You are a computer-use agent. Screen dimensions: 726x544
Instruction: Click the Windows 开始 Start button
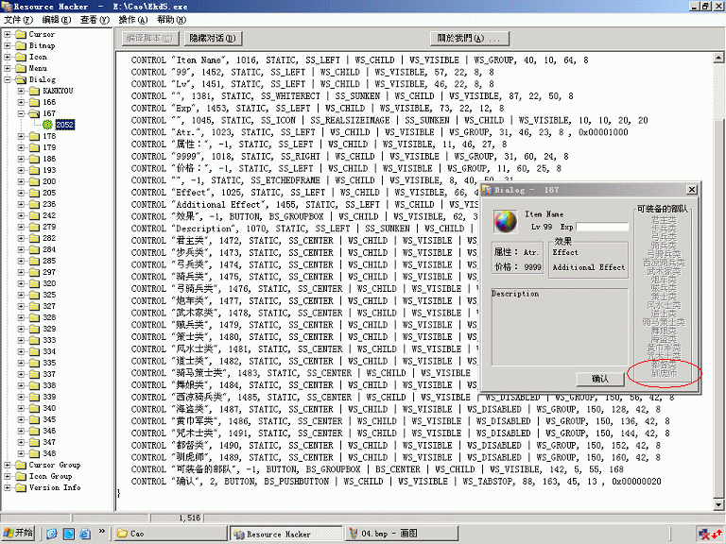point(19,533)
